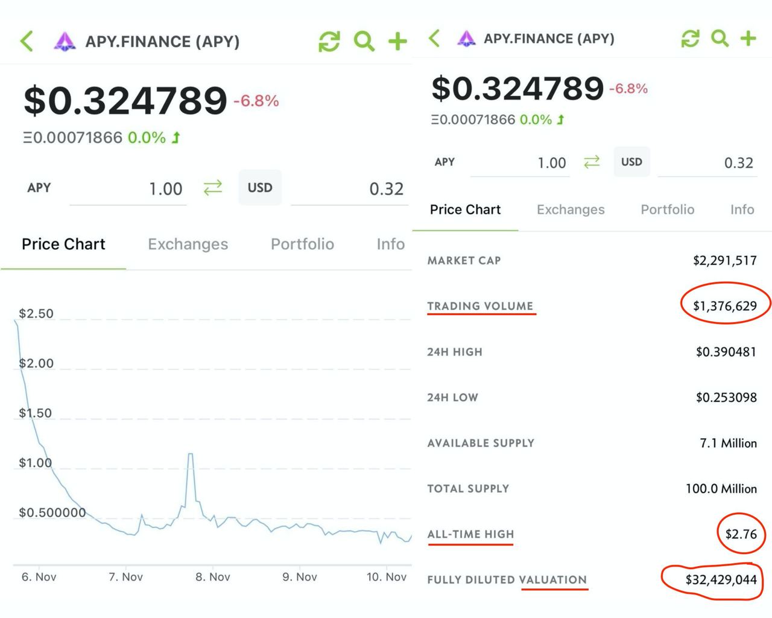Switch to Exchanges tab in left panel
The height and width of the screenshot is (618, 772).
(188, 244)
